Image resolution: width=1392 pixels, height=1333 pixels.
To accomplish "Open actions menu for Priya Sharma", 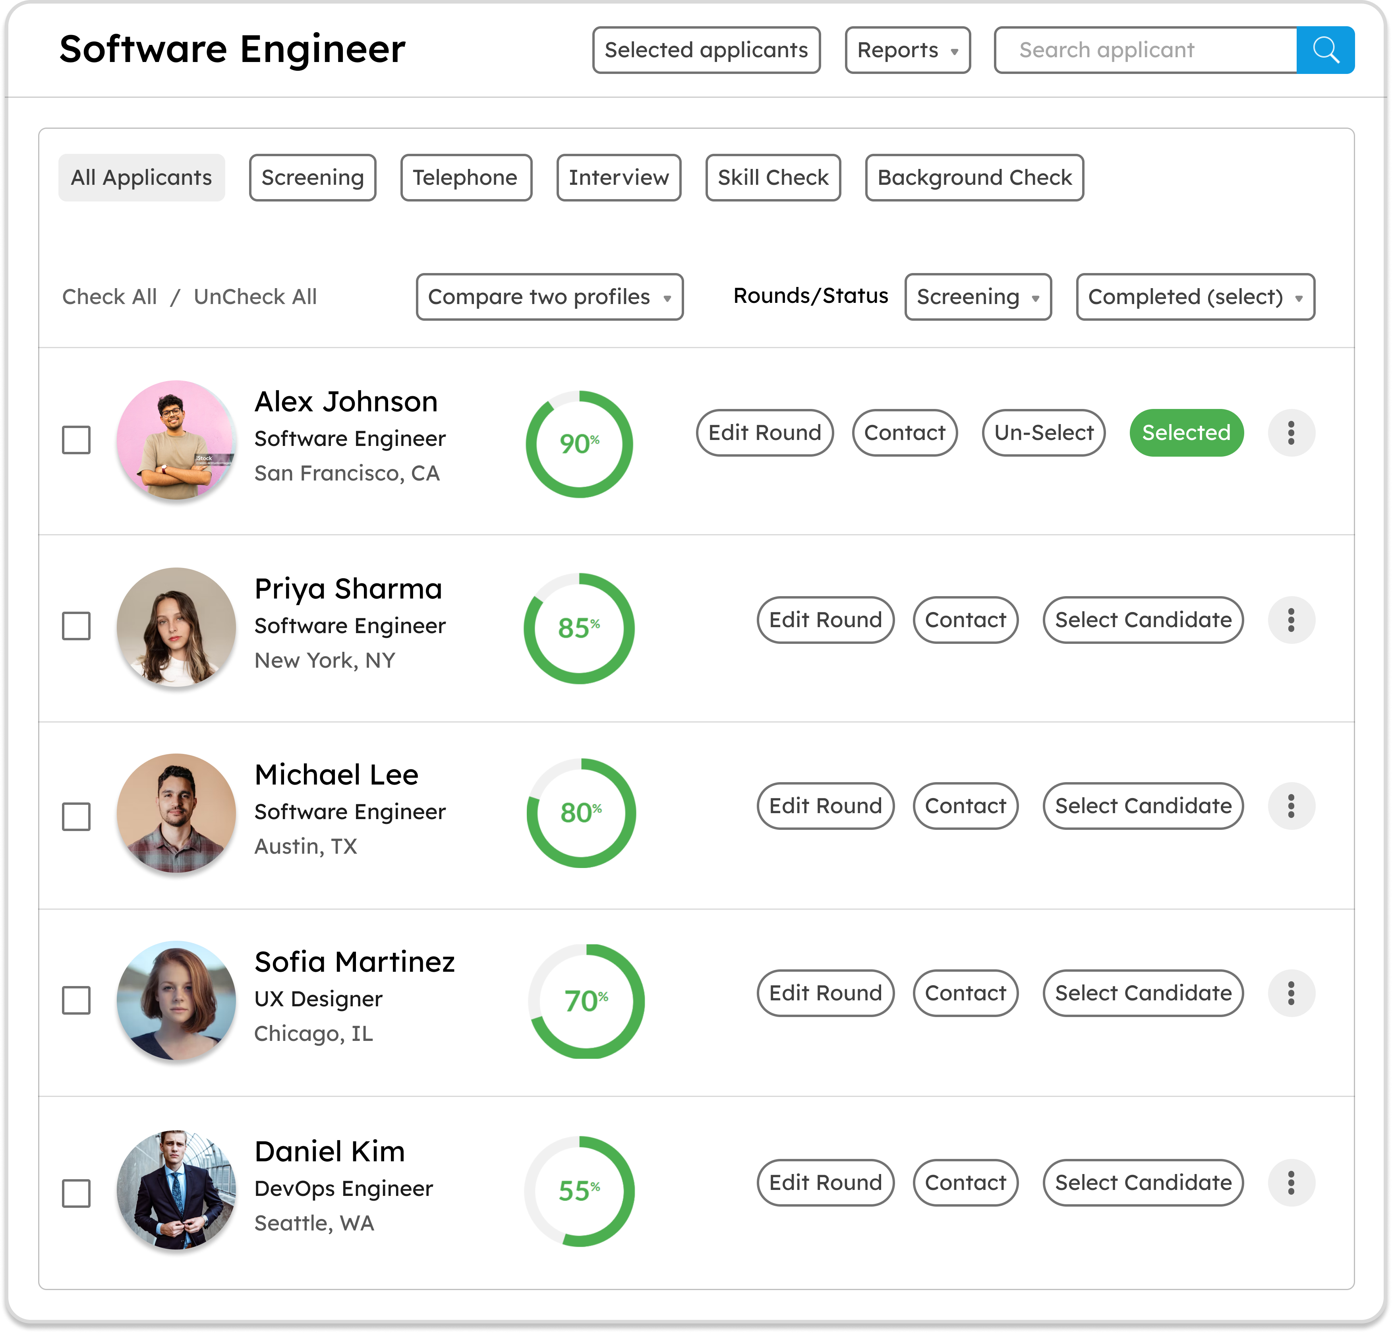I will [x=1291, y=620].
